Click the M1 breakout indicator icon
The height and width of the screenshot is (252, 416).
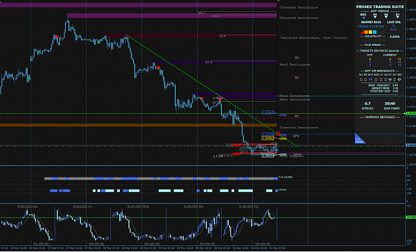pyautogui.click(x=361, y=80)
